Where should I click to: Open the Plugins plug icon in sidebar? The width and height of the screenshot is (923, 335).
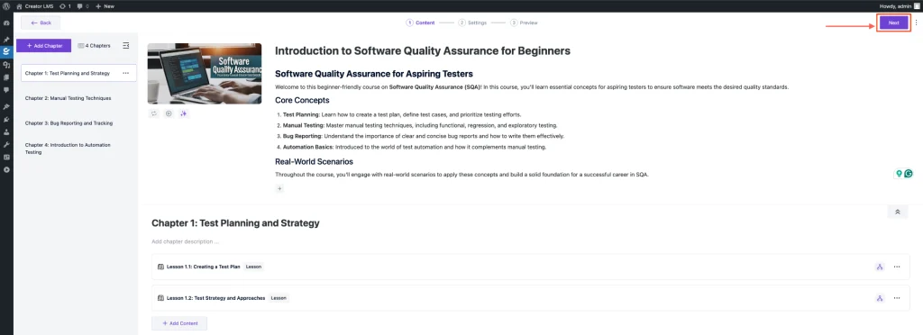pos(6,119)
